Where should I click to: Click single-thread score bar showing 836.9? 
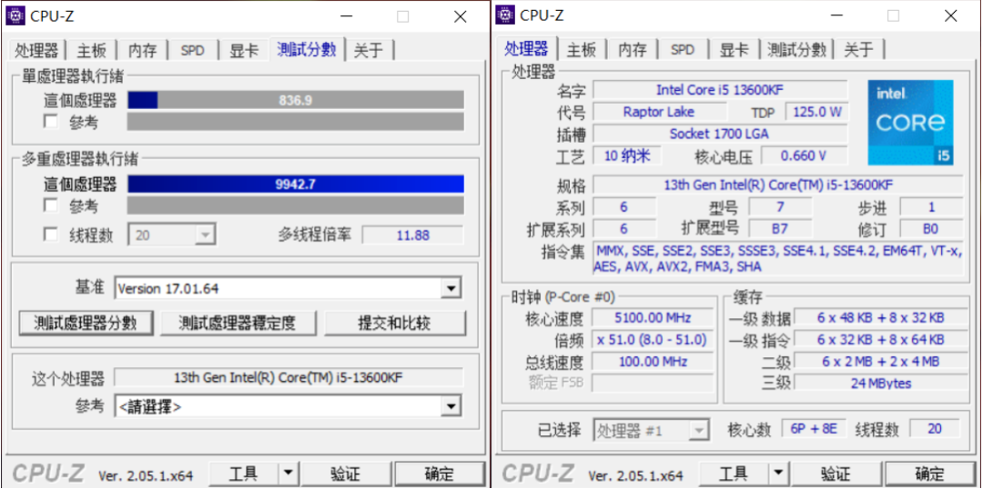(296, 100)
